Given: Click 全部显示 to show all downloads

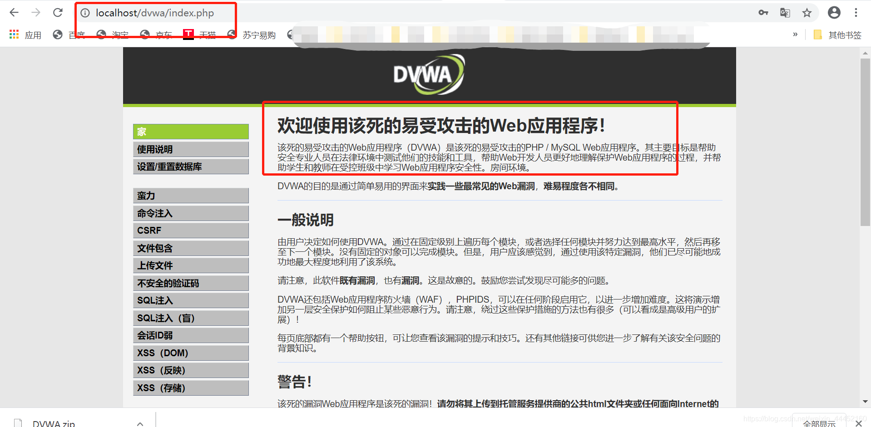Looking at the screenshot, I should coord(819,423).
